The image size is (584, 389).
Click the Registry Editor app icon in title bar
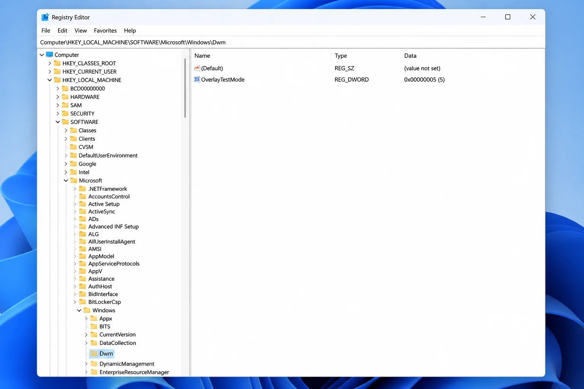point(45,17)
